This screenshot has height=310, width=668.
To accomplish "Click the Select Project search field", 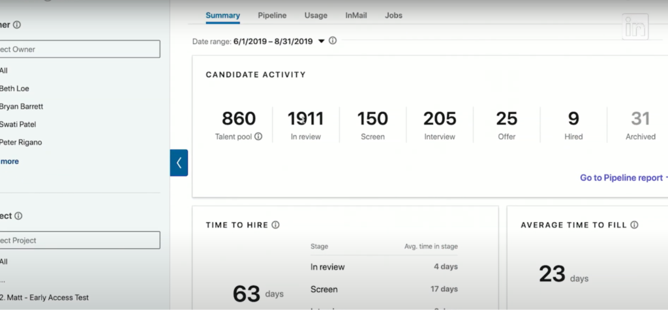I will [78, 240].
